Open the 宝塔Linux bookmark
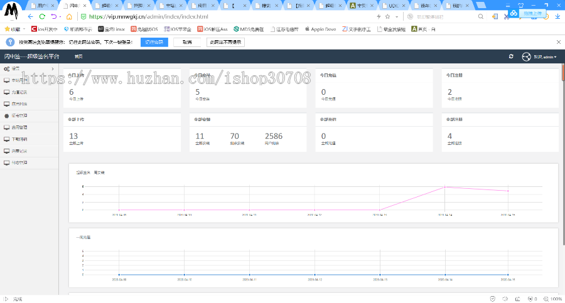The width and height of the screenshot is (565, 303). coord(111,29)
